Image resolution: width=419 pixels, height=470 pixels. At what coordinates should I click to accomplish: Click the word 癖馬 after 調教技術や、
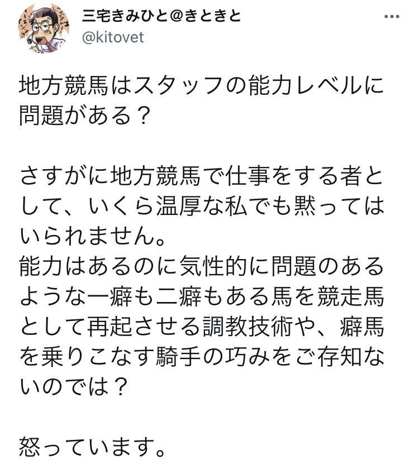pyautogui.click(x=361, y=327)
